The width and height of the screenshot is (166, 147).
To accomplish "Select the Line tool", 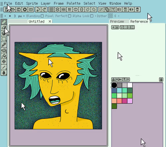I will click(4, 67).
